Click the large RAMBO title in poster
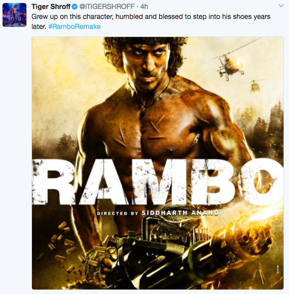289x294 pixels. coord(158,182)
